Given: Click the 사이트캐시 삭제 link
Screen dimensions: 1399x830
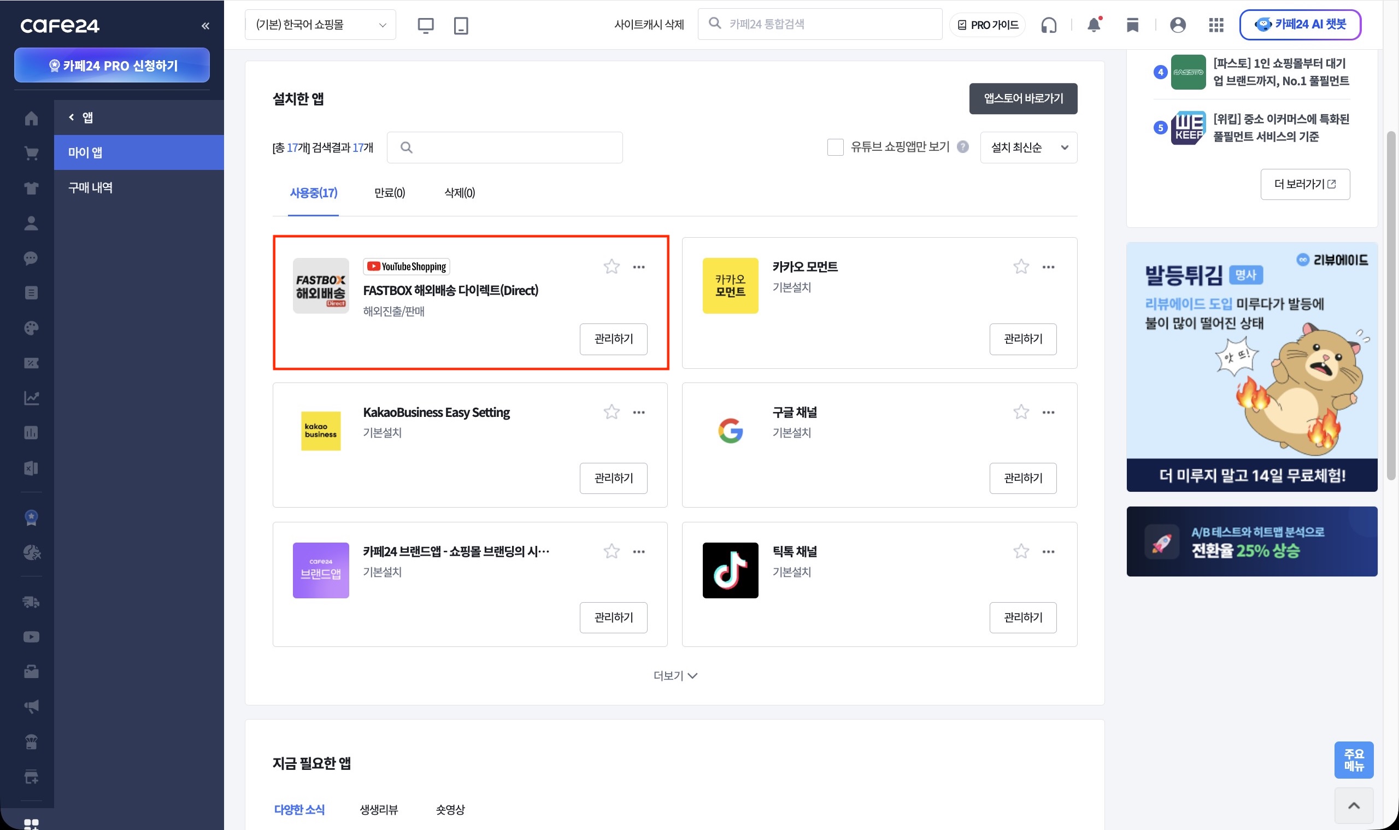Looking at the screenshot, I should click(649, 25).
